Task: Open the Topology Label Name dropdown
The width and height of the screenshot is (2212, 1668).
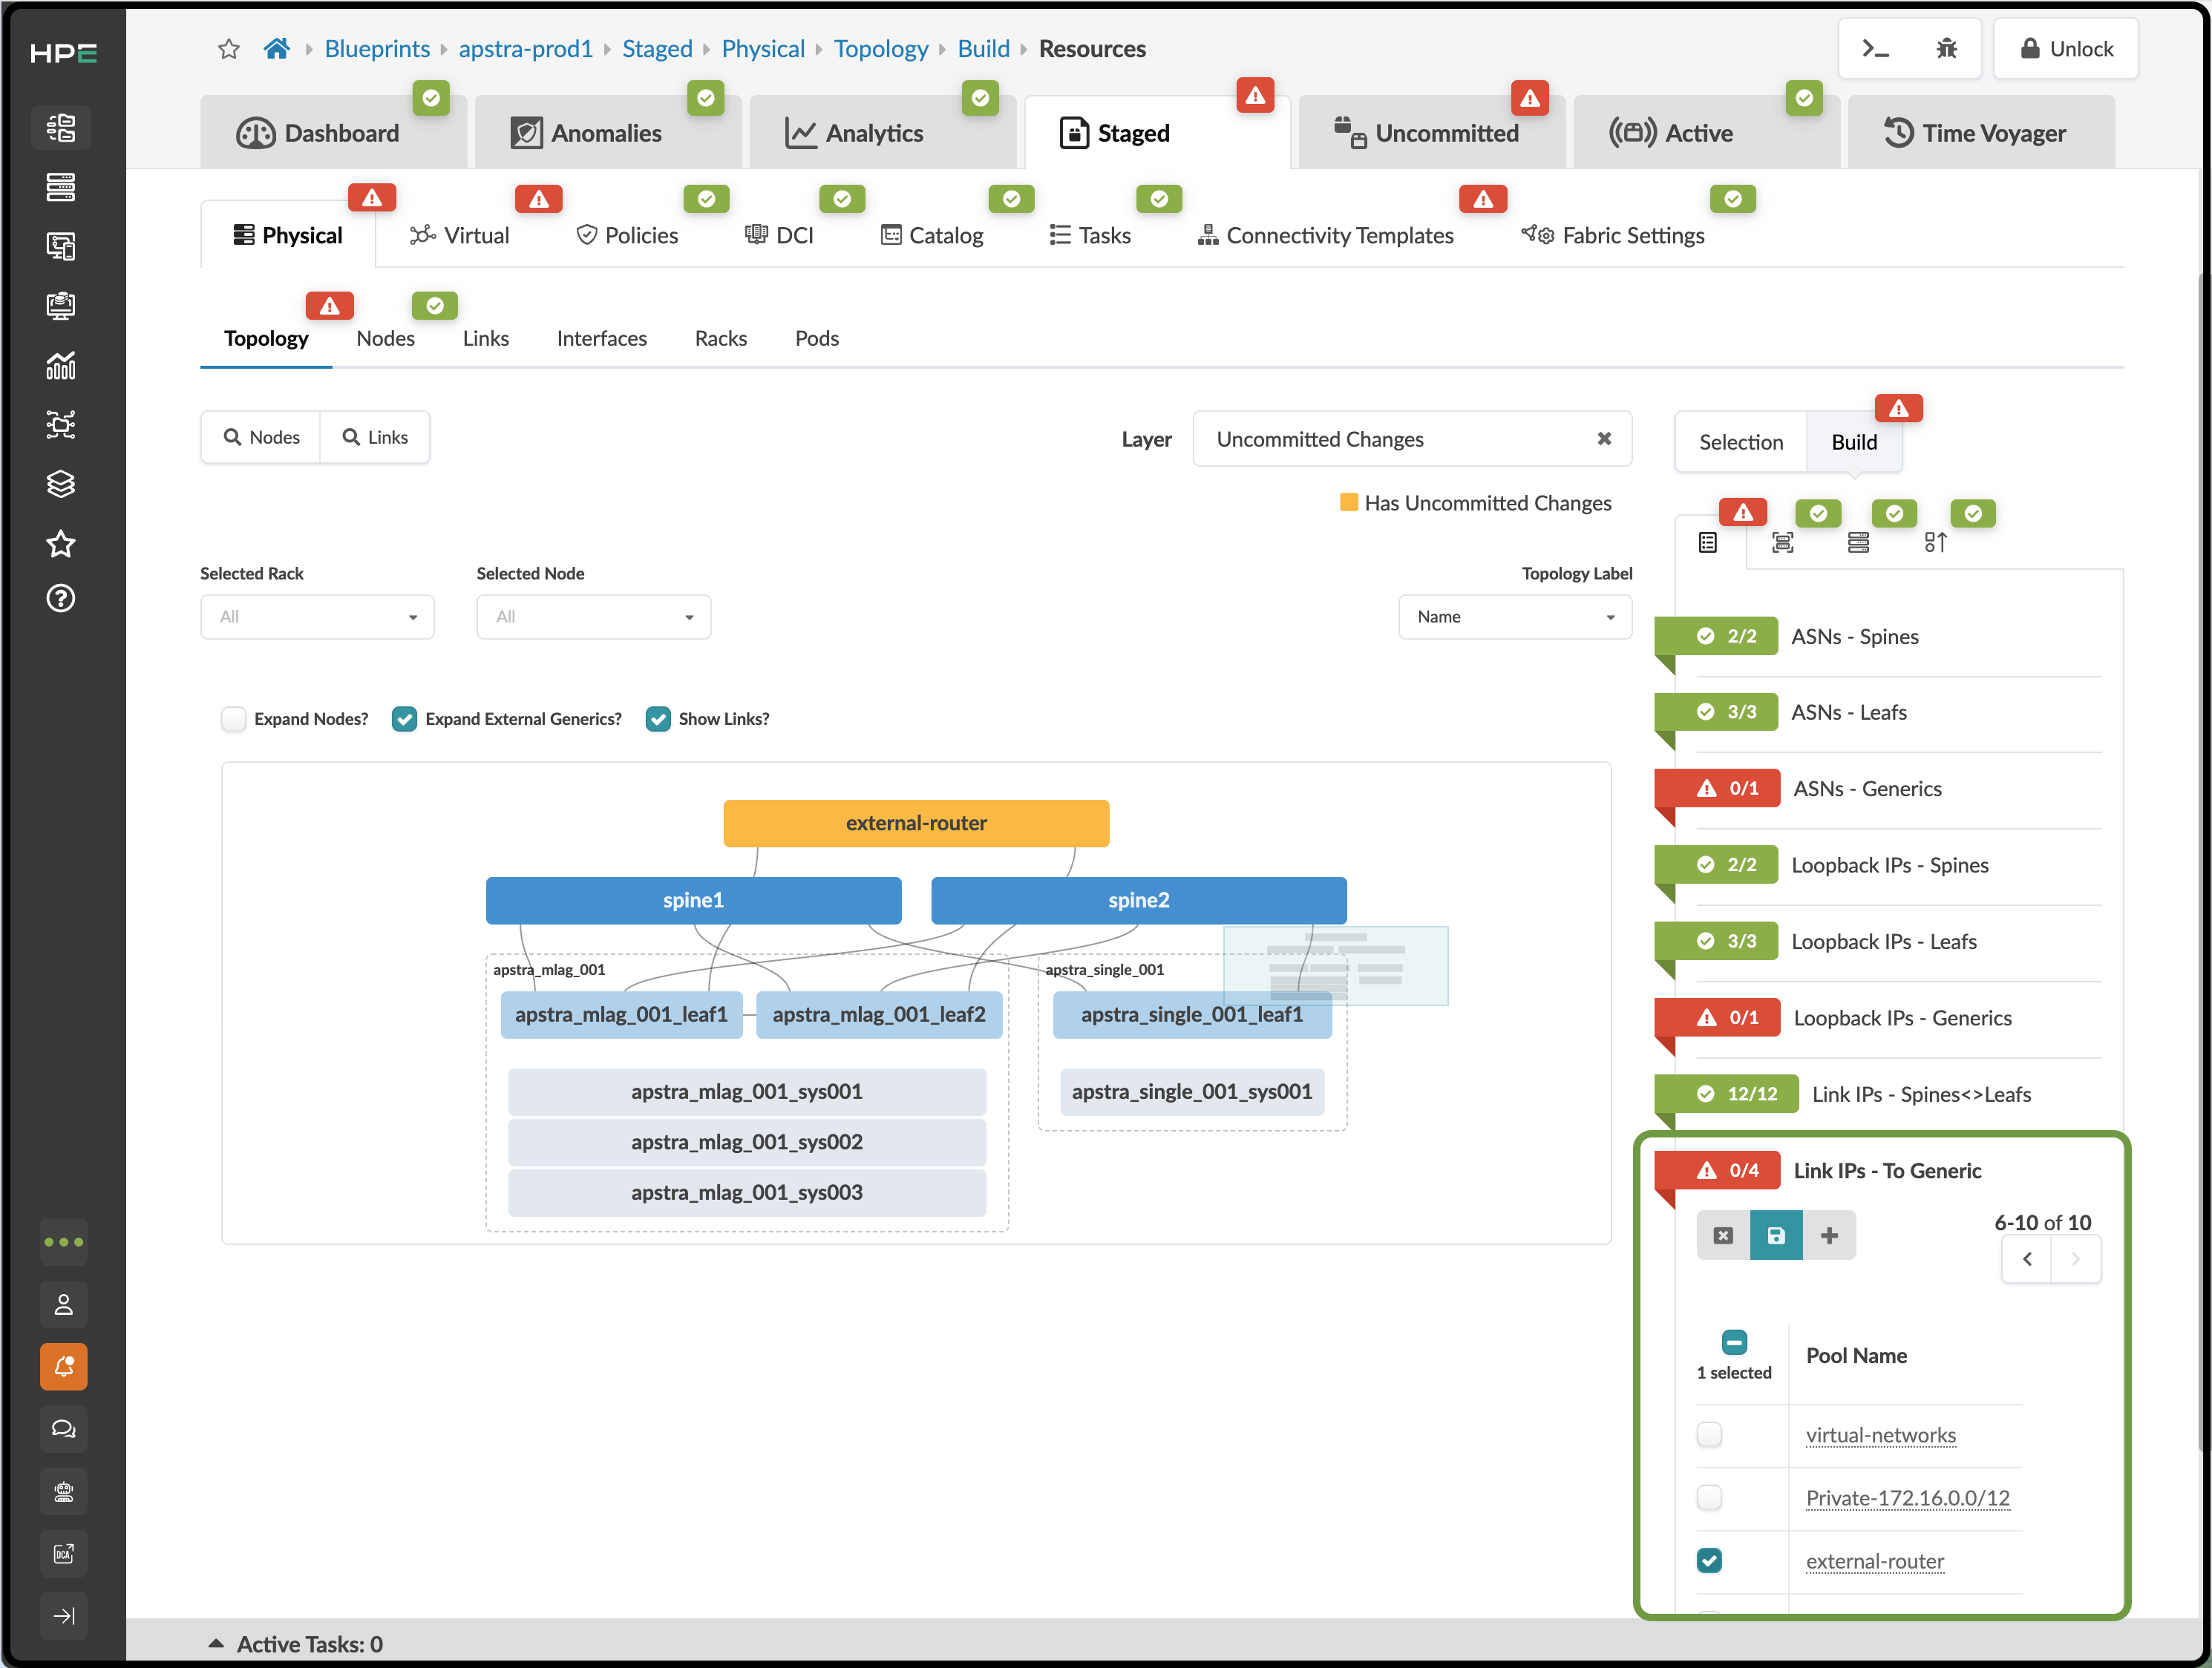Action: click(1515, 617)
